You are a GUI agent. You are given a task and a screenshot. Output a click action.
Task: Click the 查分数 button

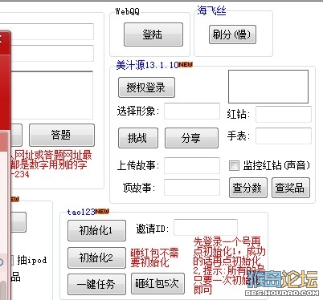248,188
